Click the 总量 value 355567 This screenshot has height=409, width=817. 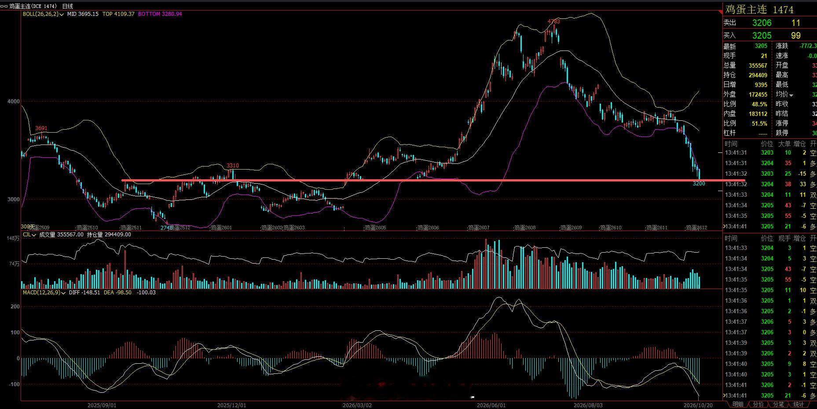click(x=758, y=65)
